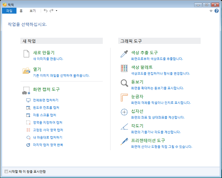Choose '내 마음대로 캡처하기' link
Image resolution: width=222 pixels, height=178 pixels.
pos(48,137)
